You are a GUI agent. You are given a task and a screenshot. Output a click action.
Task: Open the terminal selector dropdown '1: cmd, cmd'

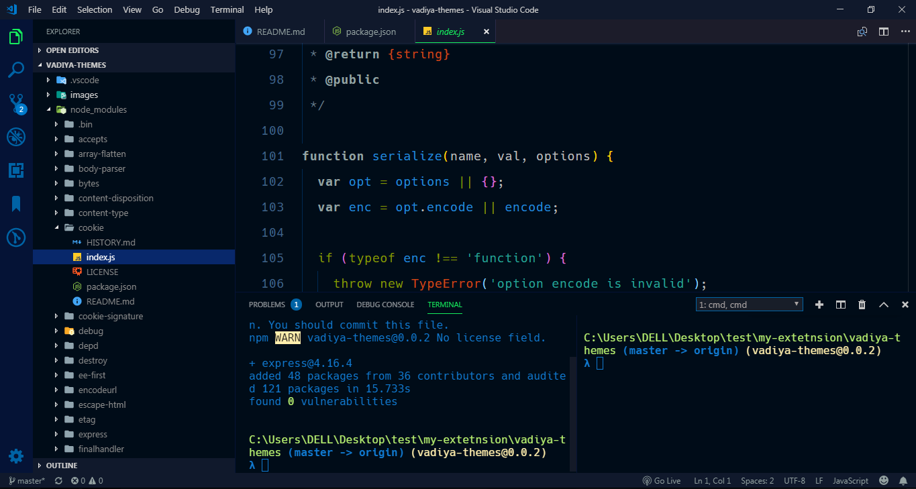(750, 305)
